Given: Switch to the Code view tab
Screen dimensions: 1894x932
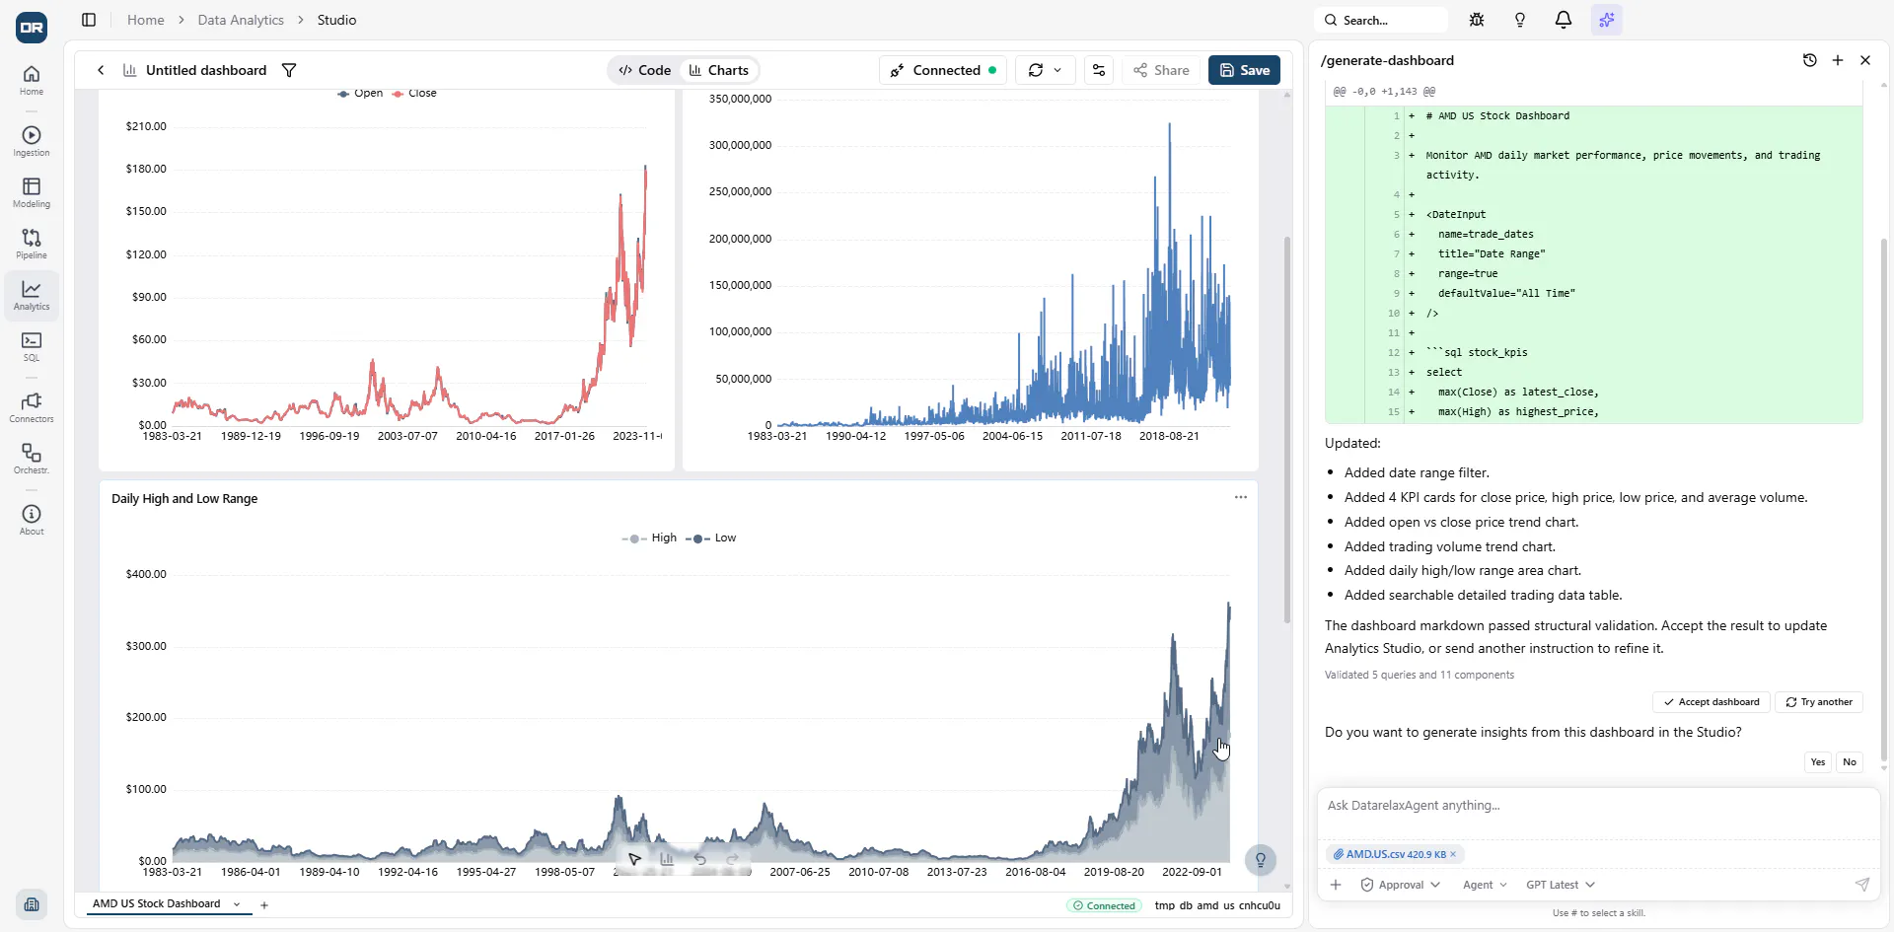Looking at the screenshot, I should pos(645,70).
